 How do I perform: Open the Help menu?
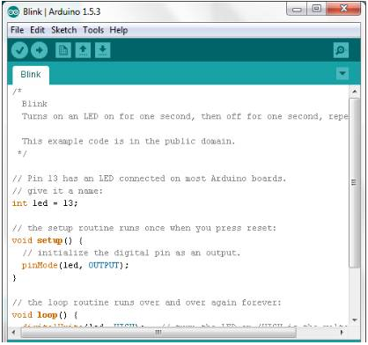click(119, 30)
